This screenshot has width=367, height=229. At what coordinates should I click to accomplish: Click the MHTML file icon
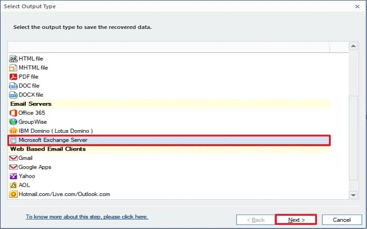coord(13,68)
